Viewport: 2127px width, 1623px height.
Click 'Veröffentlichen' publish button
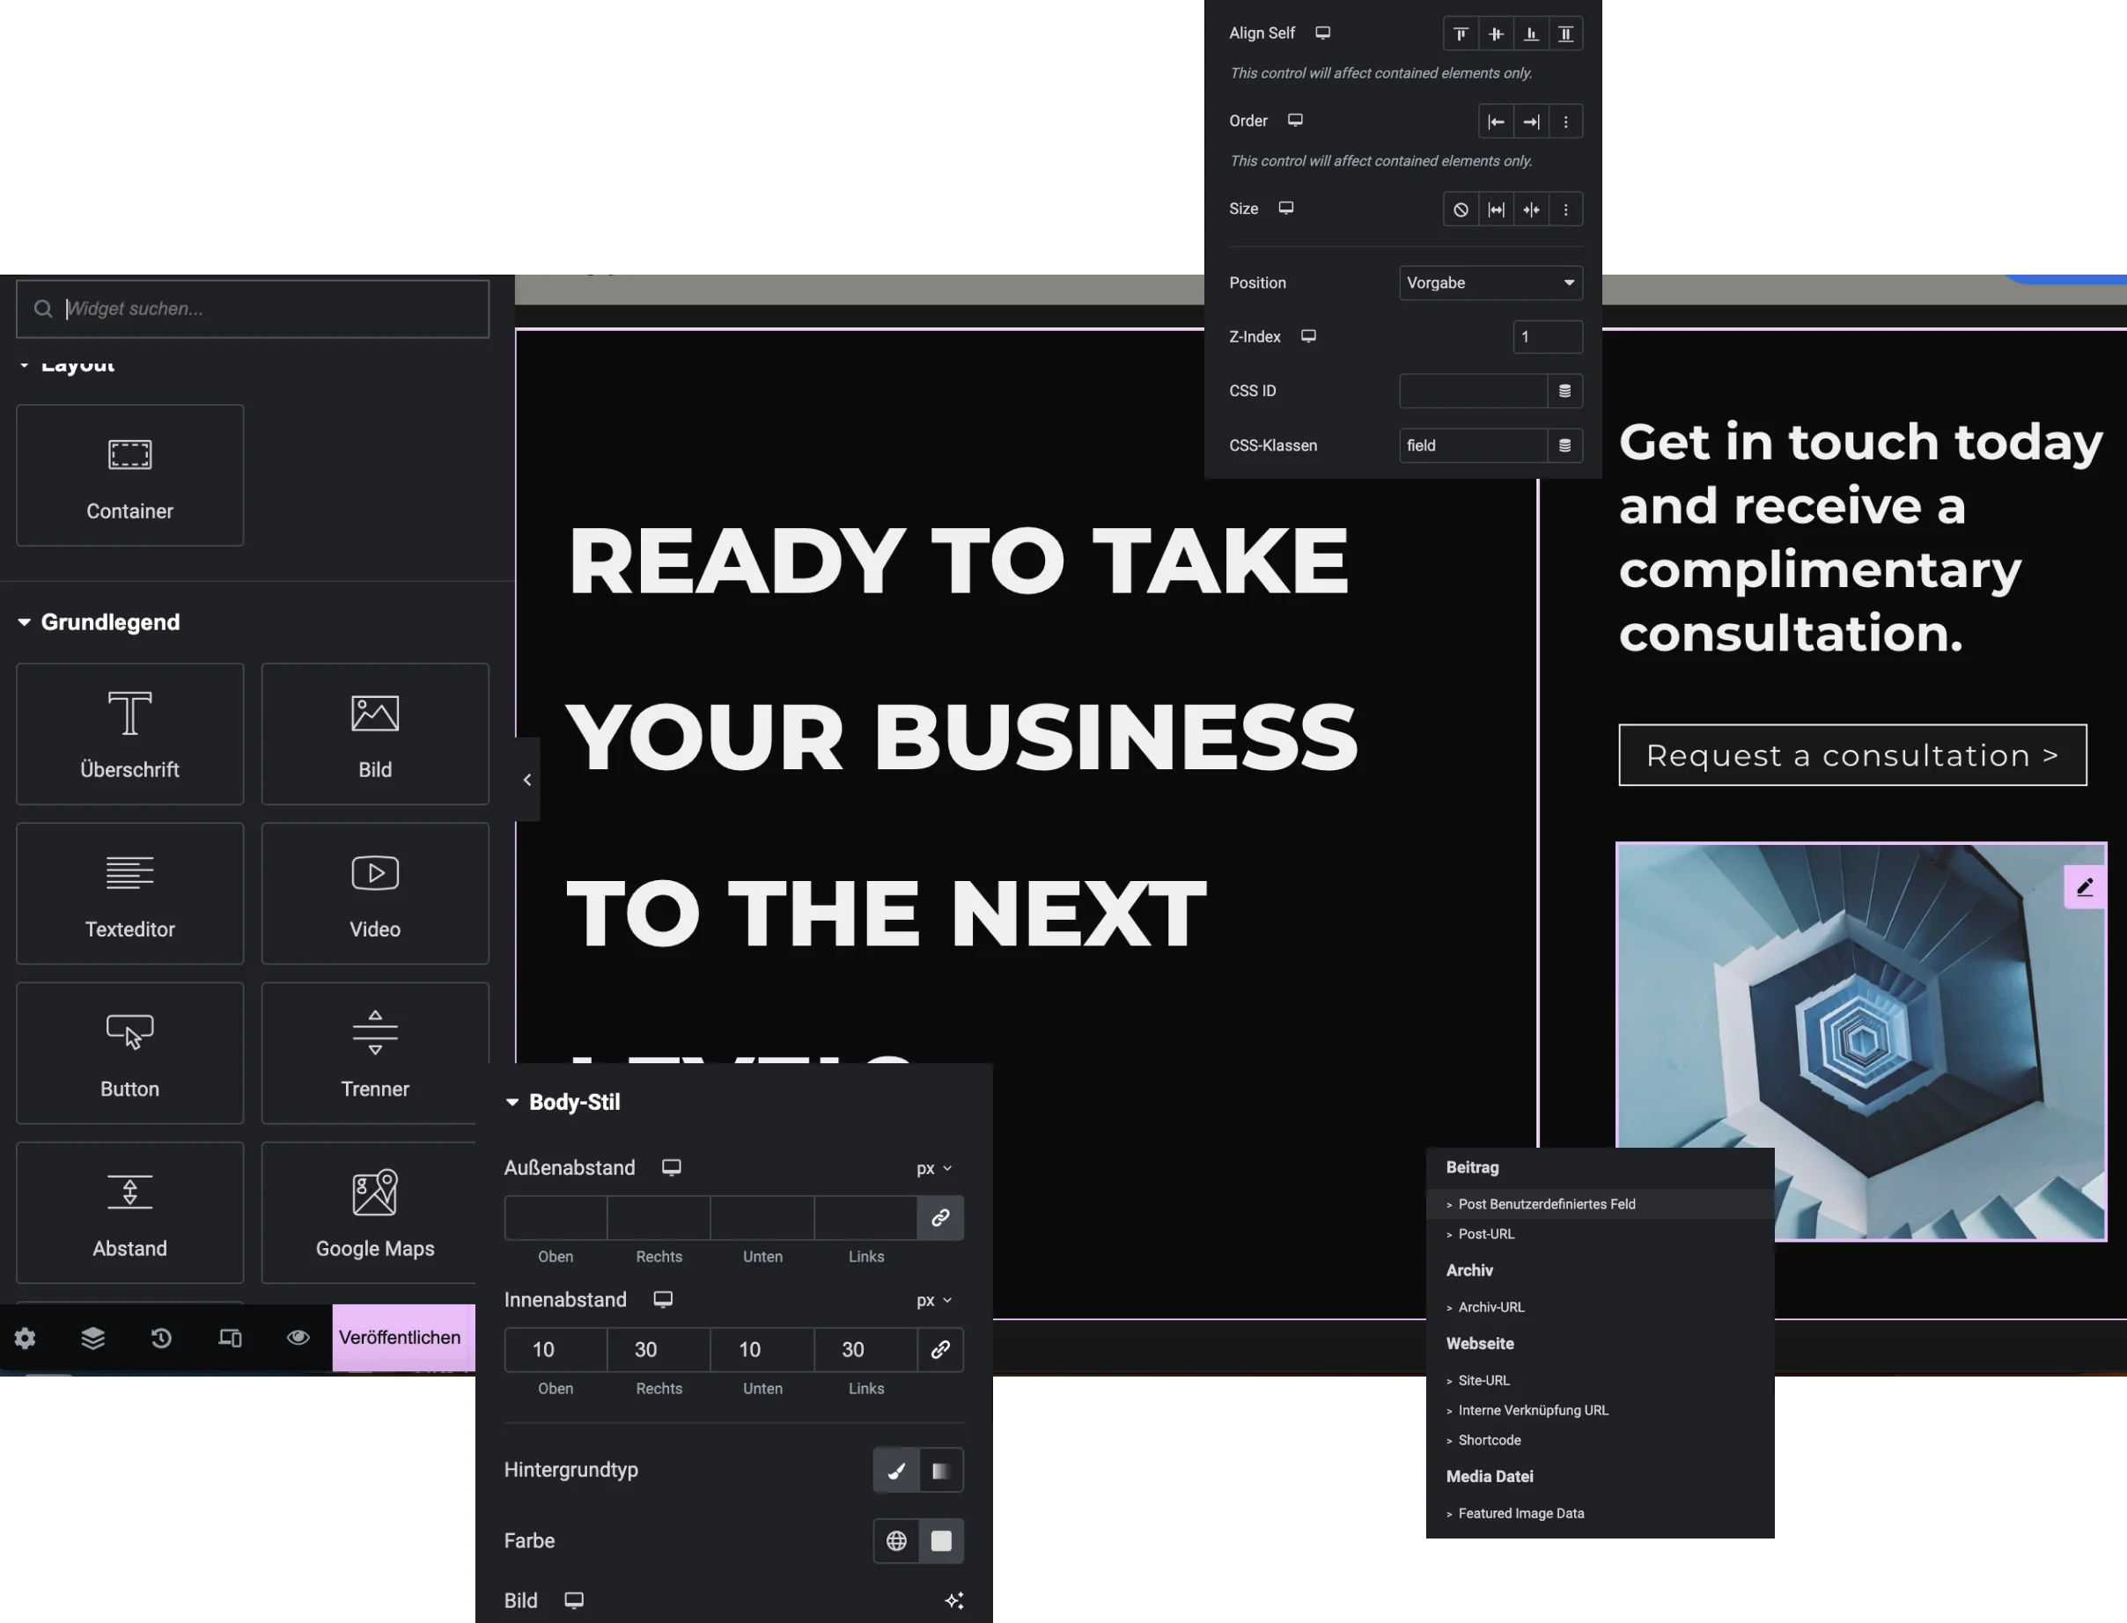click(x=399, y=1337)
